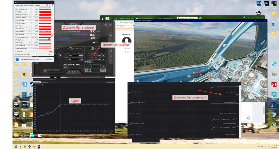The width and height of the screenshot is (279, 149).
Task: Open CPU Temperature sensor dropdown
Action: pos(30,46)
